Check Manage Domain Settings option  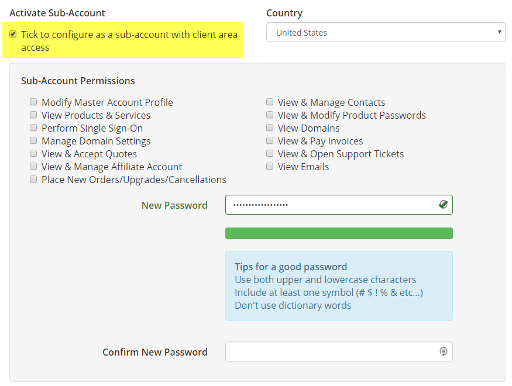(x=33, y=140)
